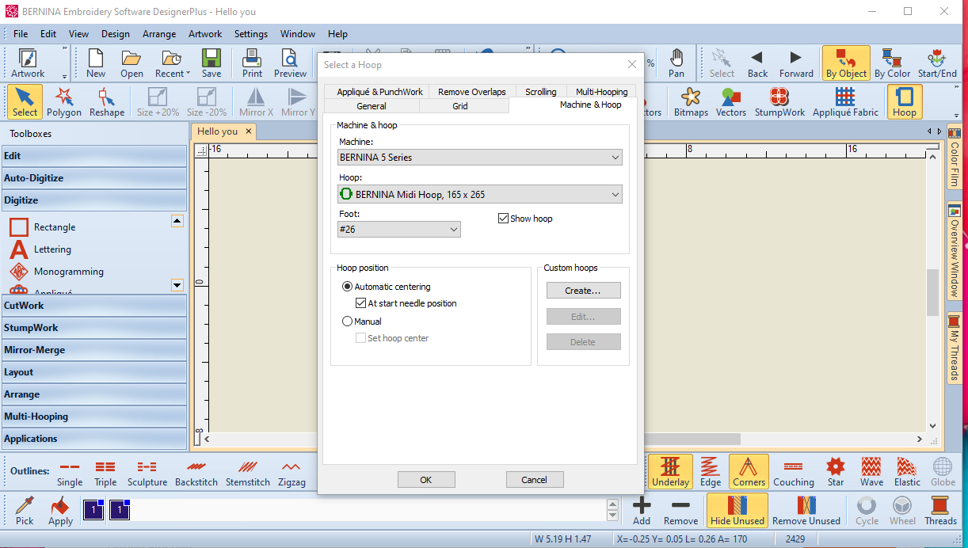Click the second thread color swatch
Image resolution: width=968 pixels, height=548 pixels.
click(x=120, y=511)
